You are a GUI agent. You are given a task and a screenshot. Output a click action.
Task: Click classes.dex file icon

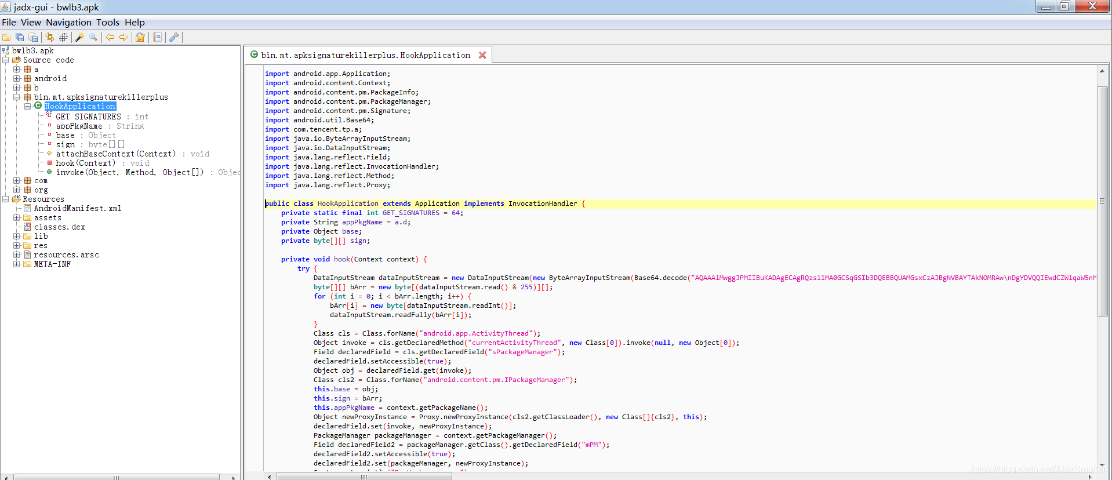27,227
